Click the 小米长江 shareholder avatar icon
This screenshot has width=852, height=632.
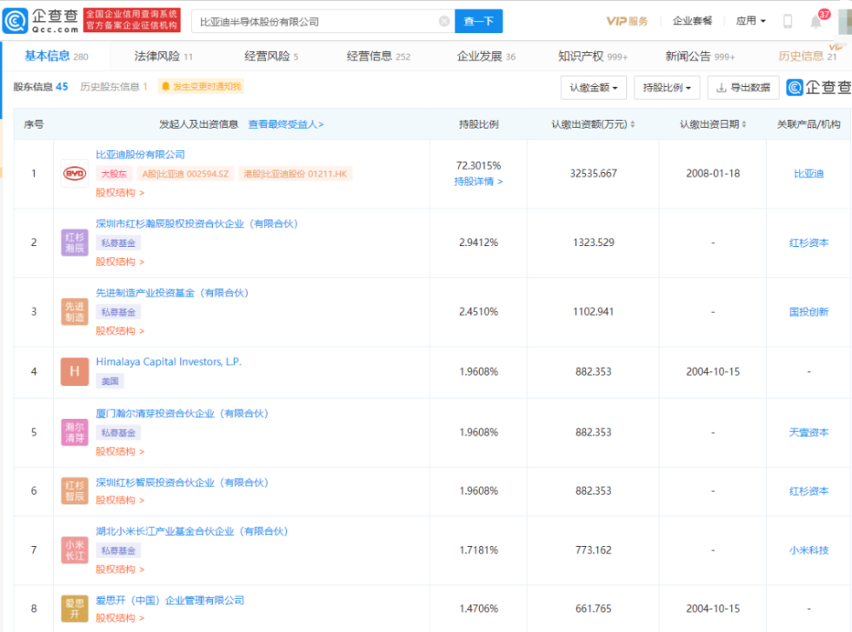(x=75, y=549)
